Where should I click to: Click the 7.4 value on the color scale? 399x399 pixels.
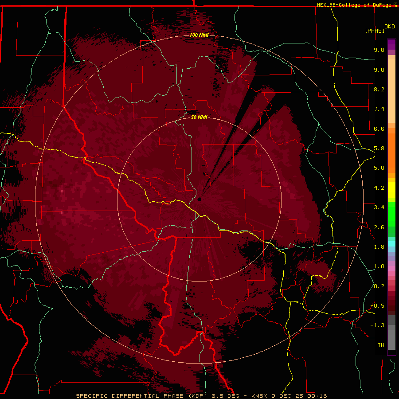[379, 109]
